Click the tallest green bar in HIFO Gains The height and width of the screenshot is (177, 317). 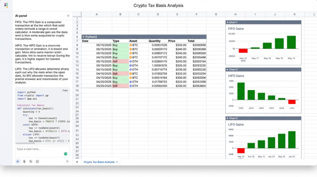[241, 91]
